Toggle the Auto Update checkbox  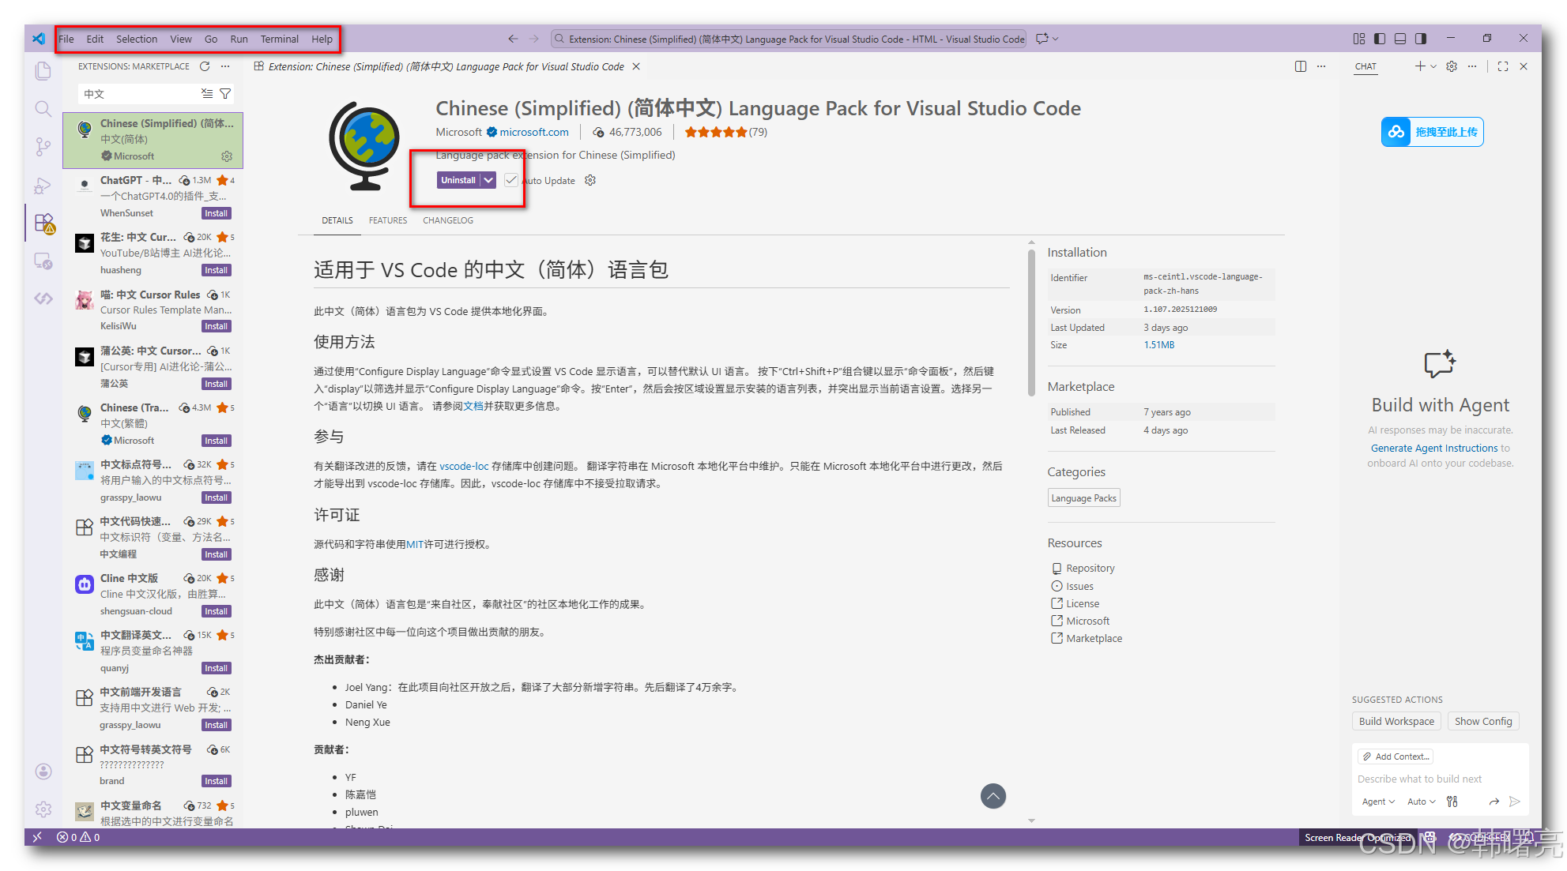pyautogui.click(x=511, y=180)
